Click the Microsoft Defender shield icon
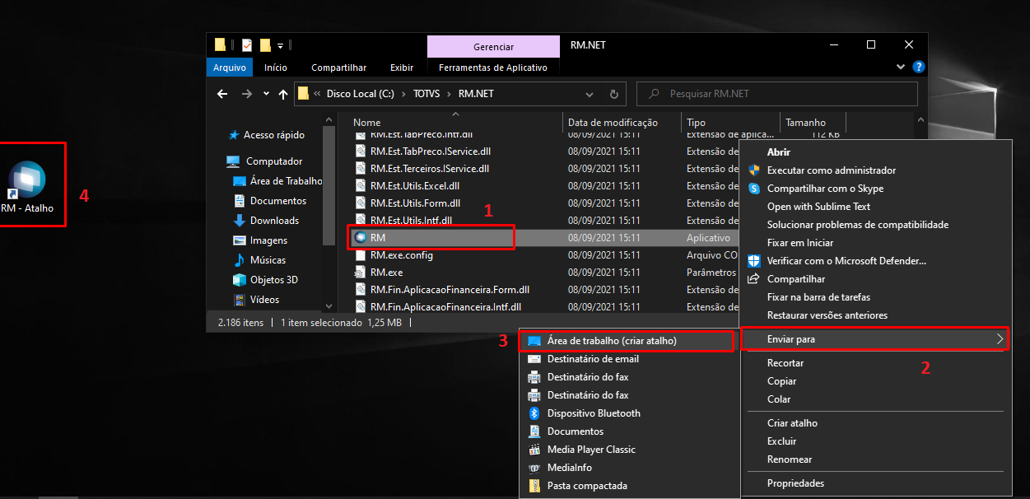This screenshot has height=499, width=1030. (x=753, y=261)
